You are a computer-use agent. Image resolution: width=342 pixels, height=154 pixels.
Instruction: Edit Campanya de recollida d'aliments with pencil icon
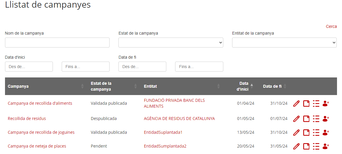(x=296, y=104)
